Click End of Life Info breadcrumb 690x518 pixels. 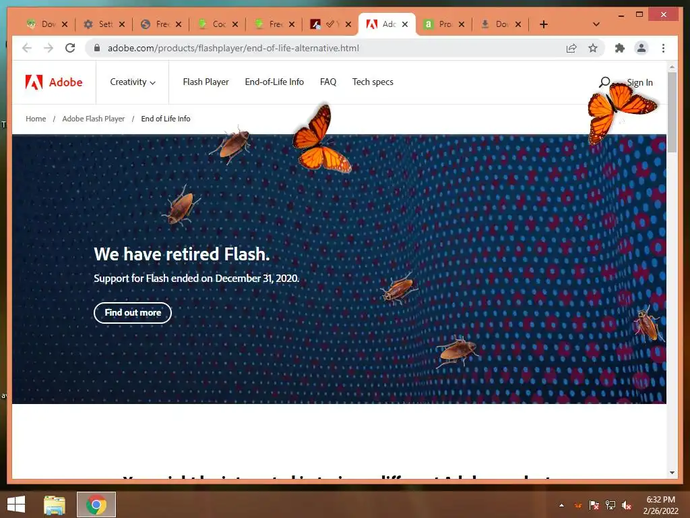click(166, 119)
